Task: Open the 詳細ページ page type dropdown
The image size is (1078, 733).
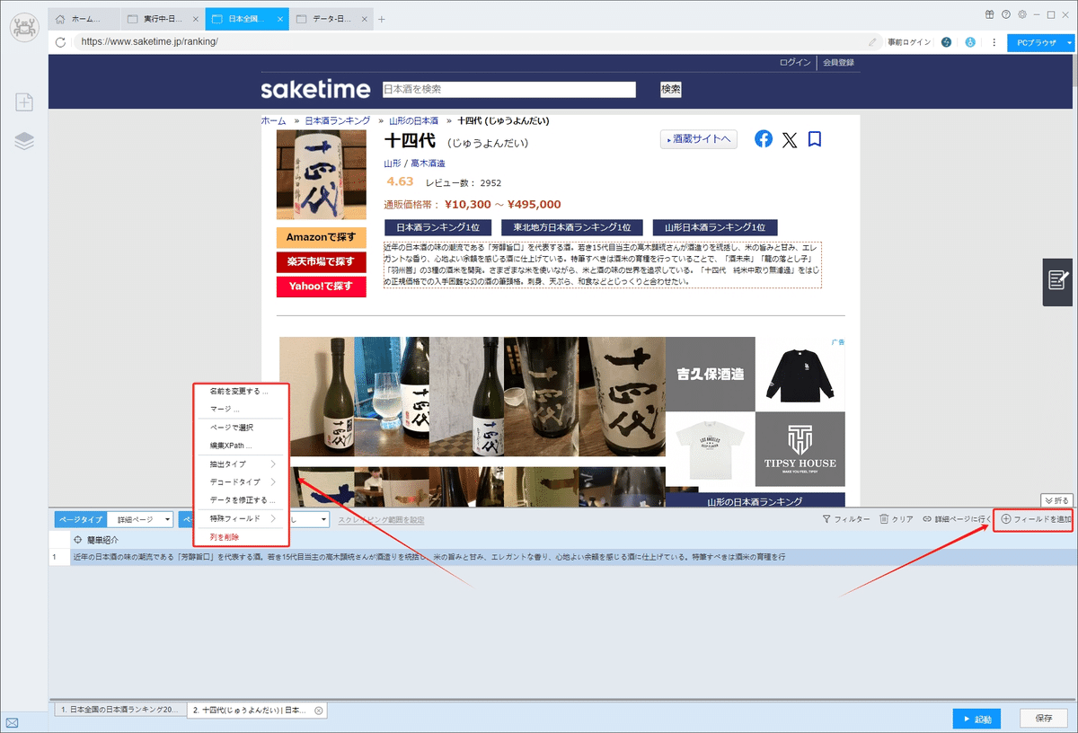Action: [x=141, y=519]
